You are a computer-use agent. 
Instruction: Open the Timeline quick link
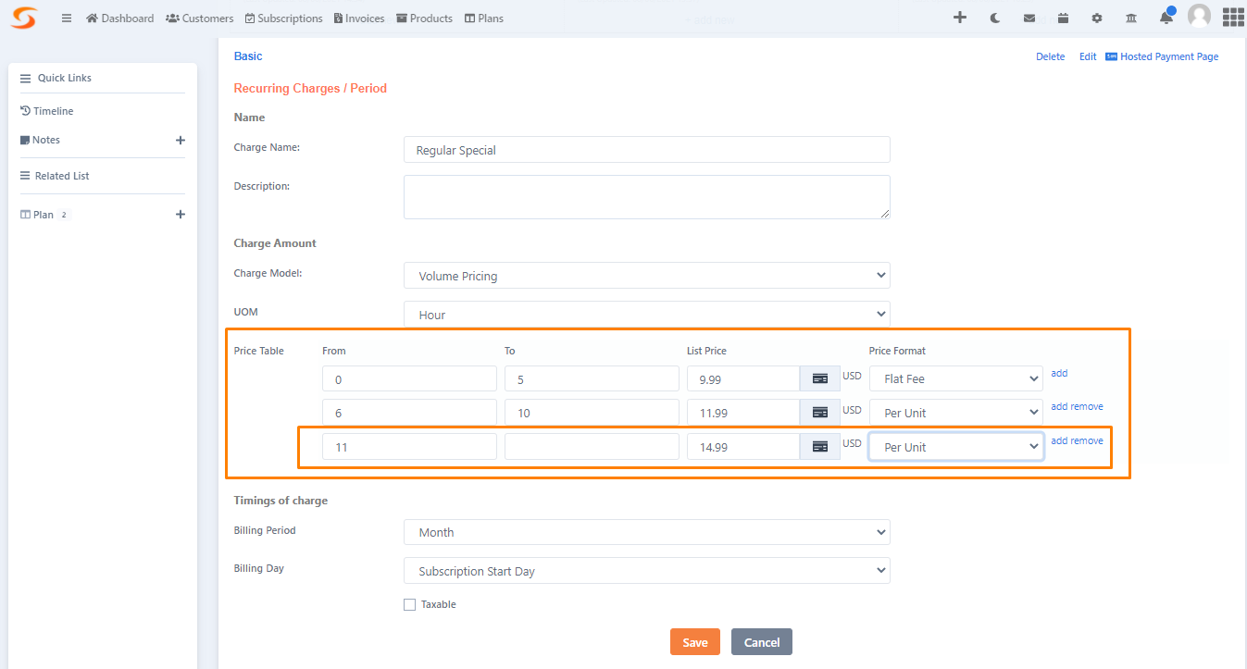[53, 110]
